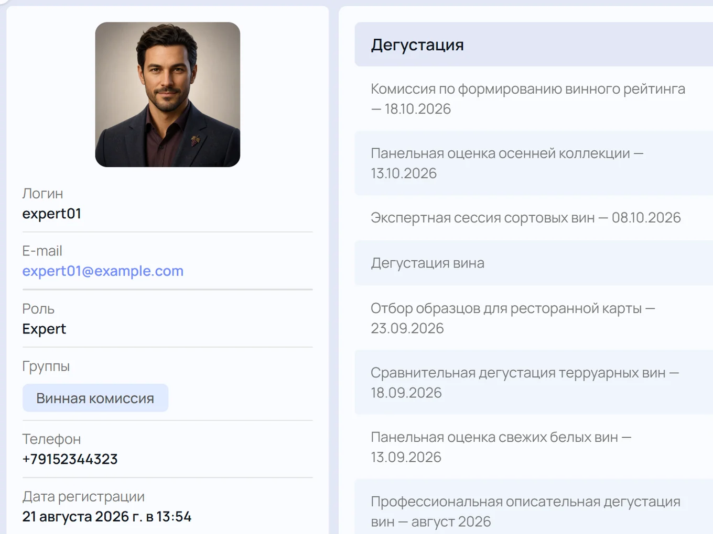Select the Винная комиссия group tag

pos(95,398)
